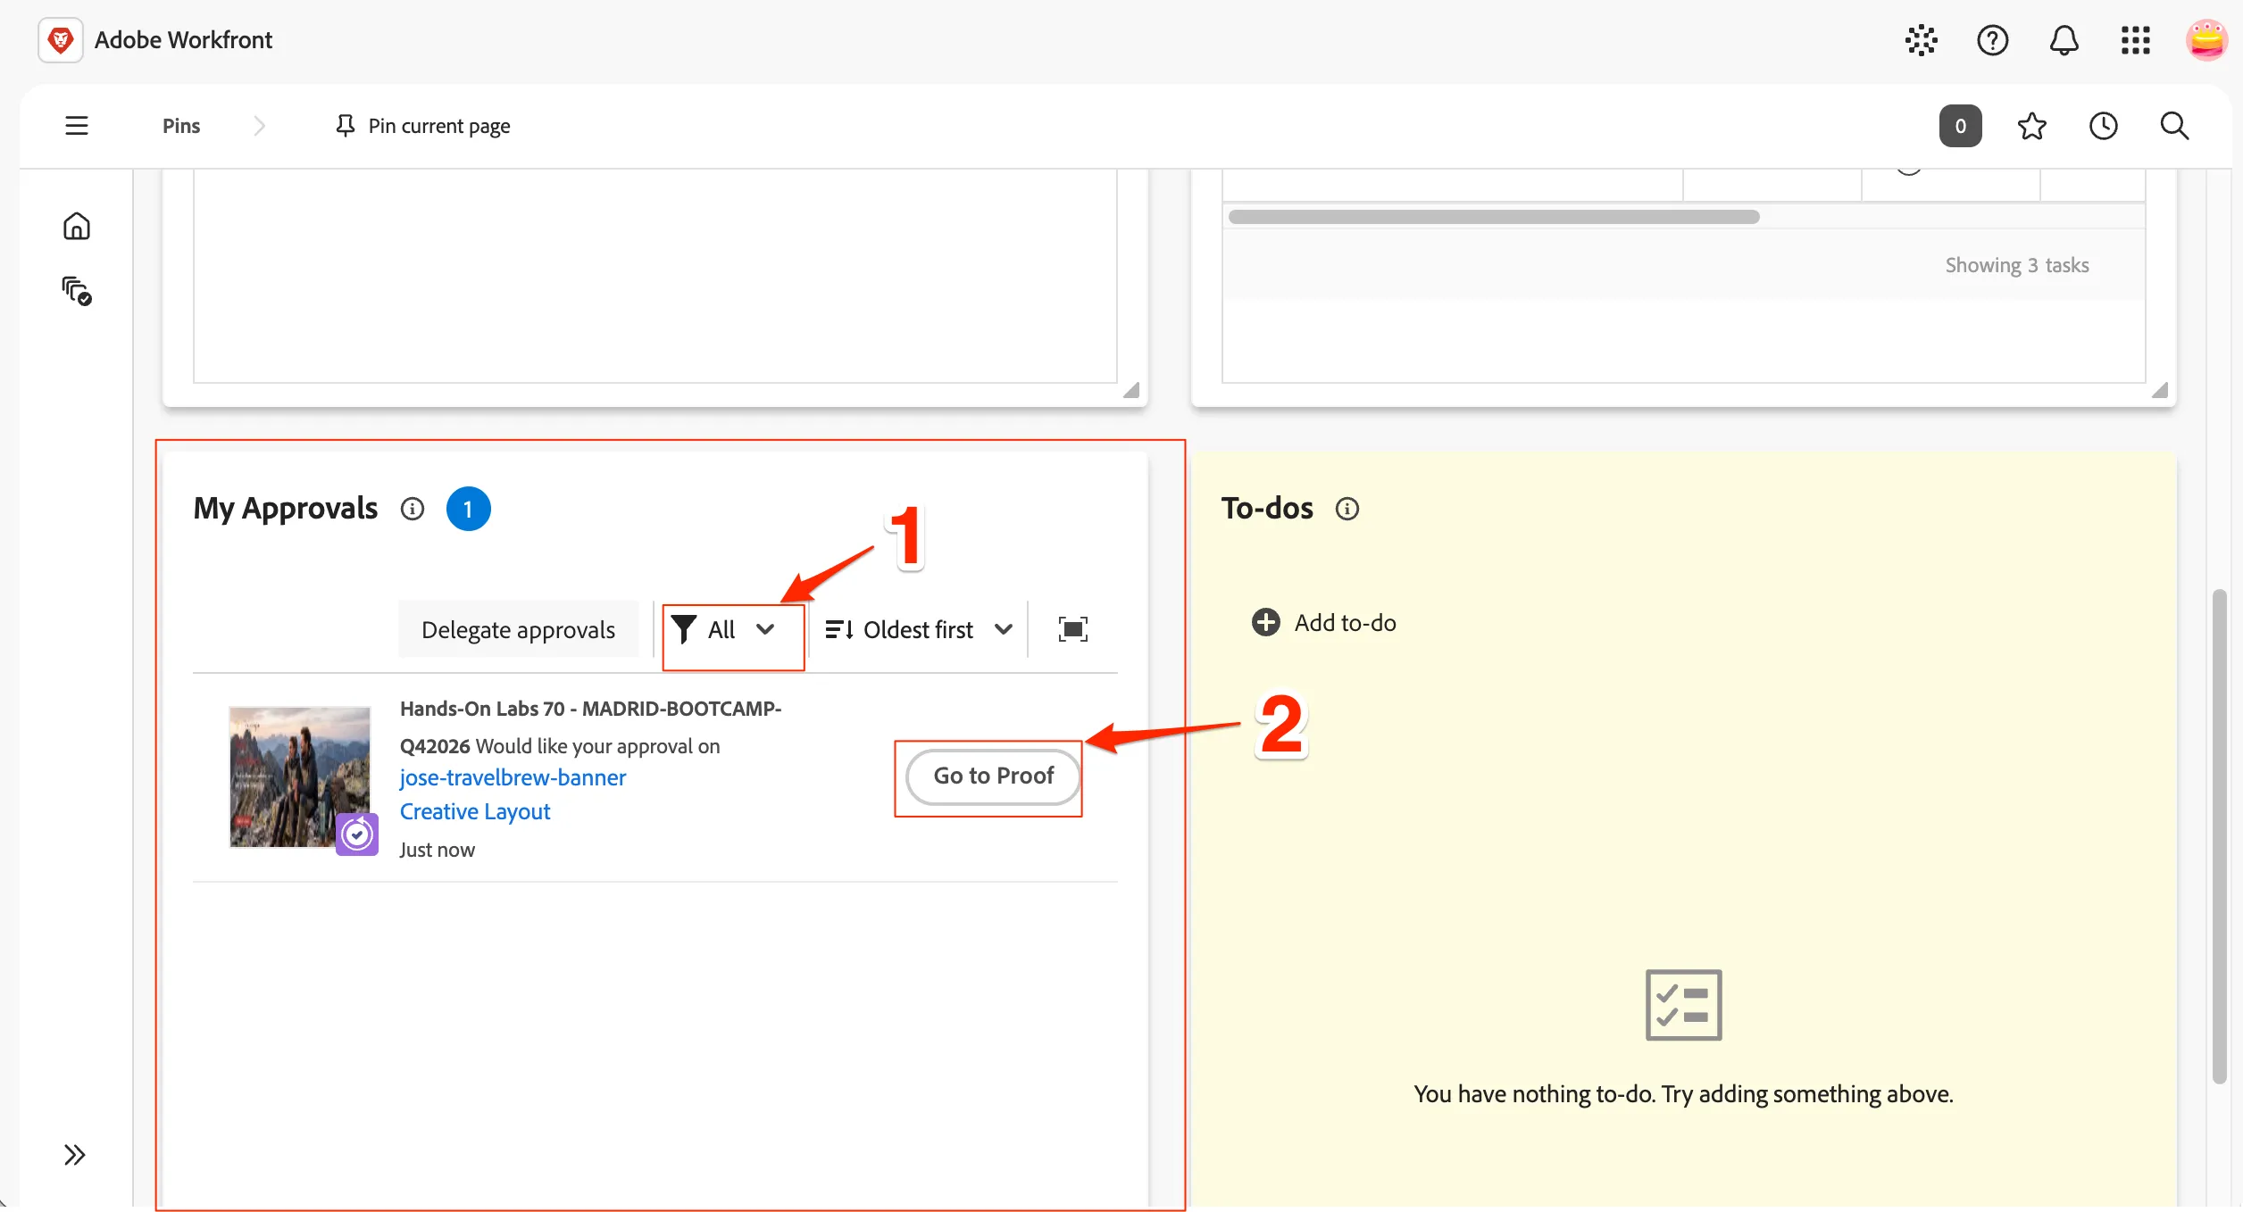This screenshot has width=2243, height=1212.
Task: Open the approvals sidebar icon
Action: click(x=77, y=291)
